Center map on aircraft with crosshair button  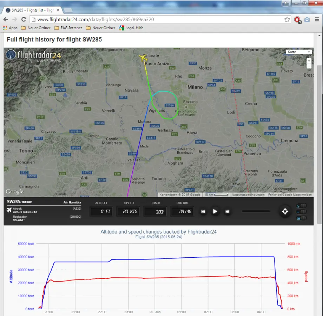(285, 211)
